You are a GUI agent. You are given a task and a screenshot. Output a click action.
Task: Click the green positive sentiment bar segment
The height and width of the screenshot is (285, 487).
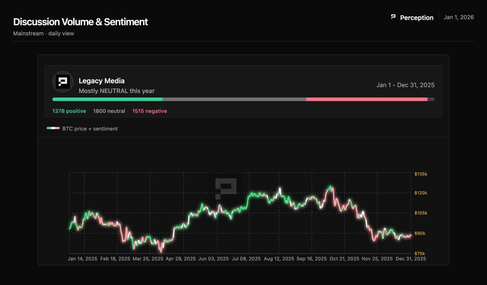[x=107, y=99]
